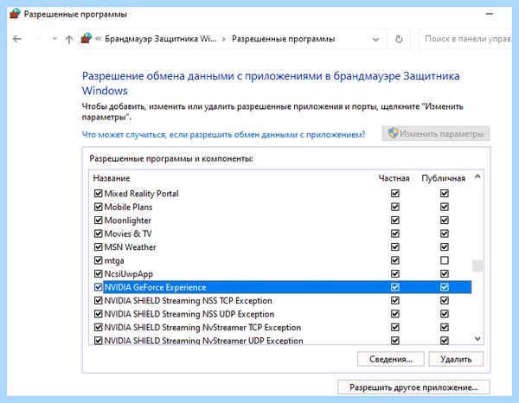Click the window title firewall icon

pos(15,14)
